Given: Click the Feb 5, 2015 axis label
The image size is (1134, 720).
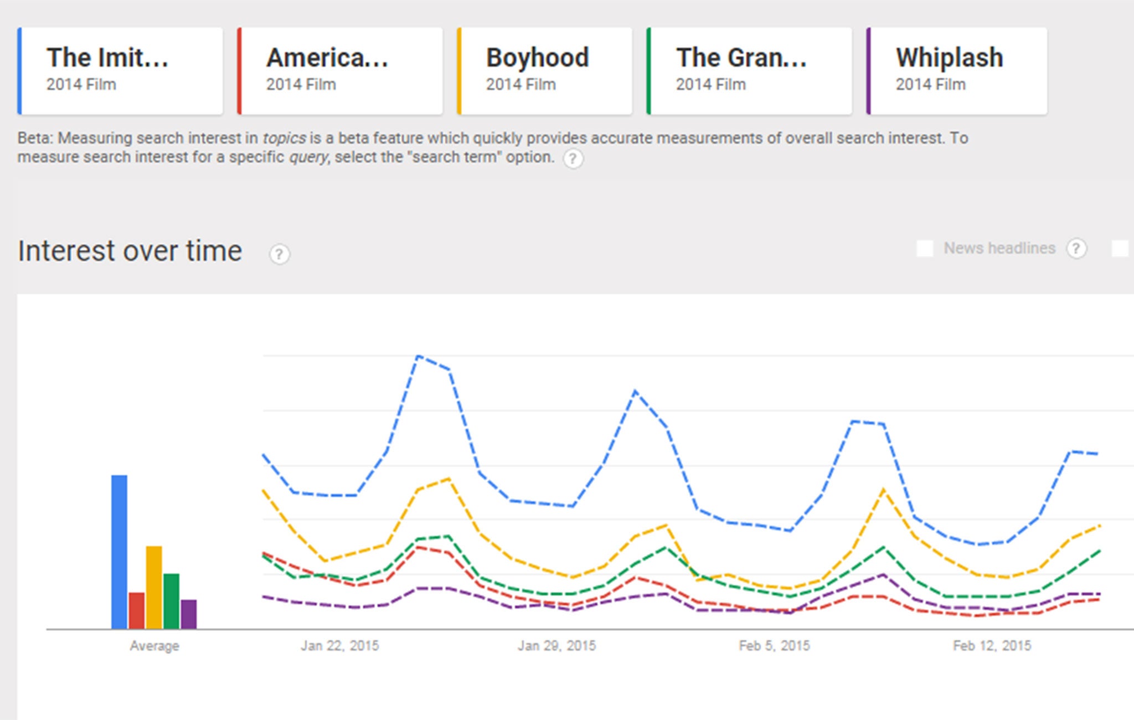Looking at the screenshot, I should pyautogui.click(x=774, y=646).
